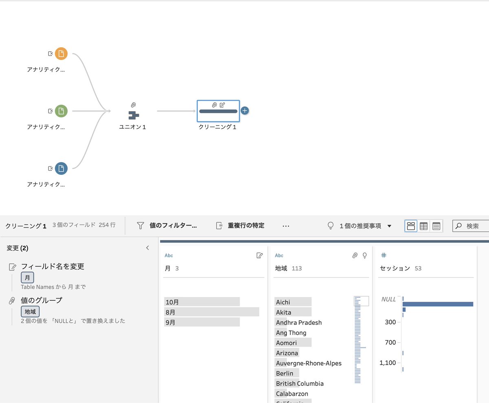Click the connector icon beside the orange input node
489x403 pixels.
click(x=51, y=53)
